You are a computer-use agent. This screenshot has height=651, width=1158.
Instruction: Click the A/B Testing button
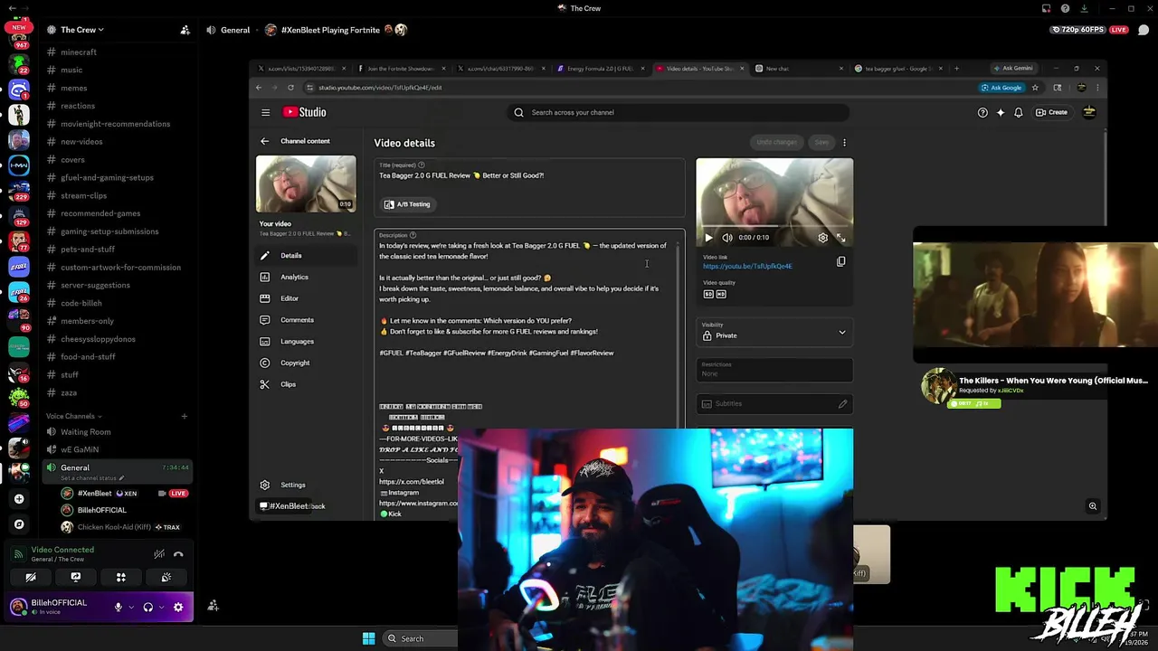point(407,204)
